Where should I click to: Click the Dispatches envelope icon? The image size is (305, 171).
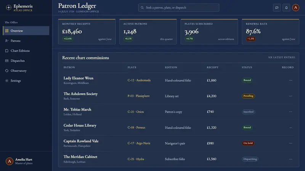(7, 61)
